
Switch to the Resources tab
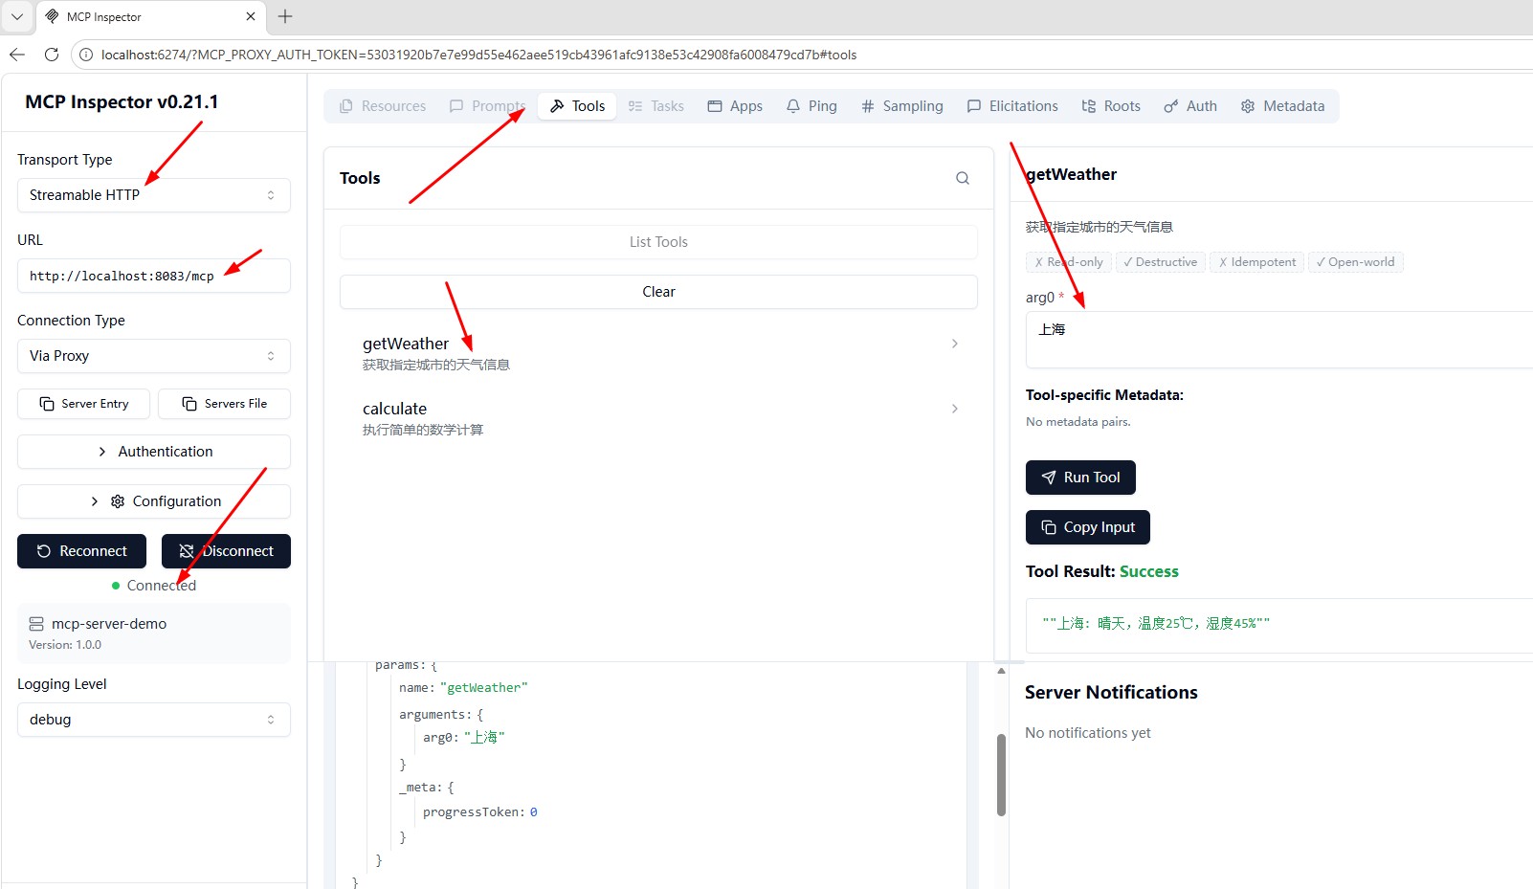383,106
